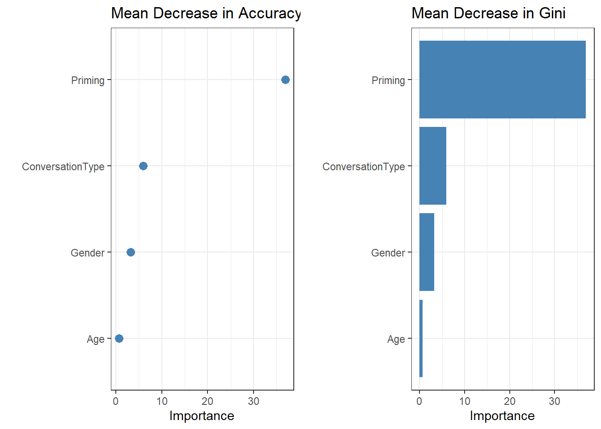This screenshot has width=601, height=429.
Task: Click the ConversationType dot in the Accuracy plot
Action: [143, 166]
